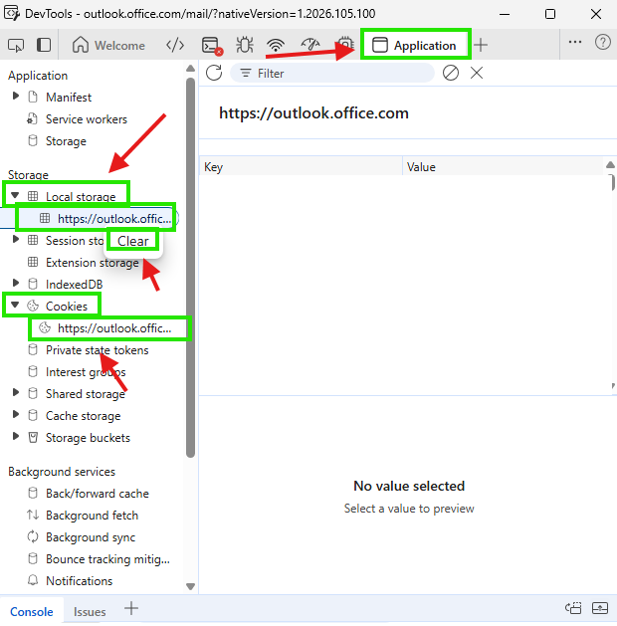Activate the inspect element picker tool

point(16,45)
